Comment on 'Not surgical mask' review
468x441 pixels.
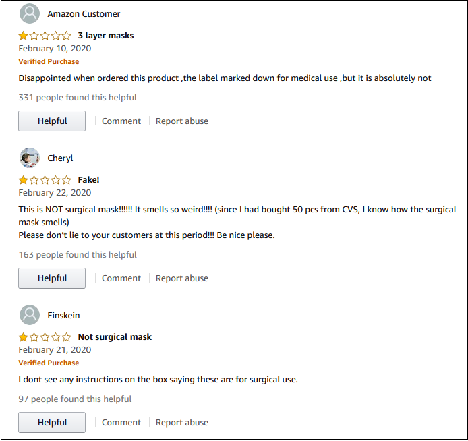click(x=121, y=423)
